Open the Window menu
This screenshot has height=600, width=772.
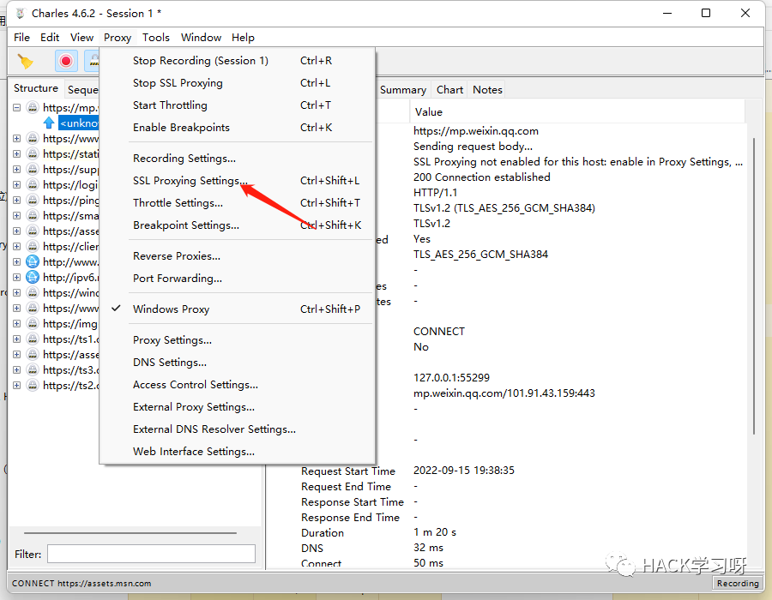201,38
